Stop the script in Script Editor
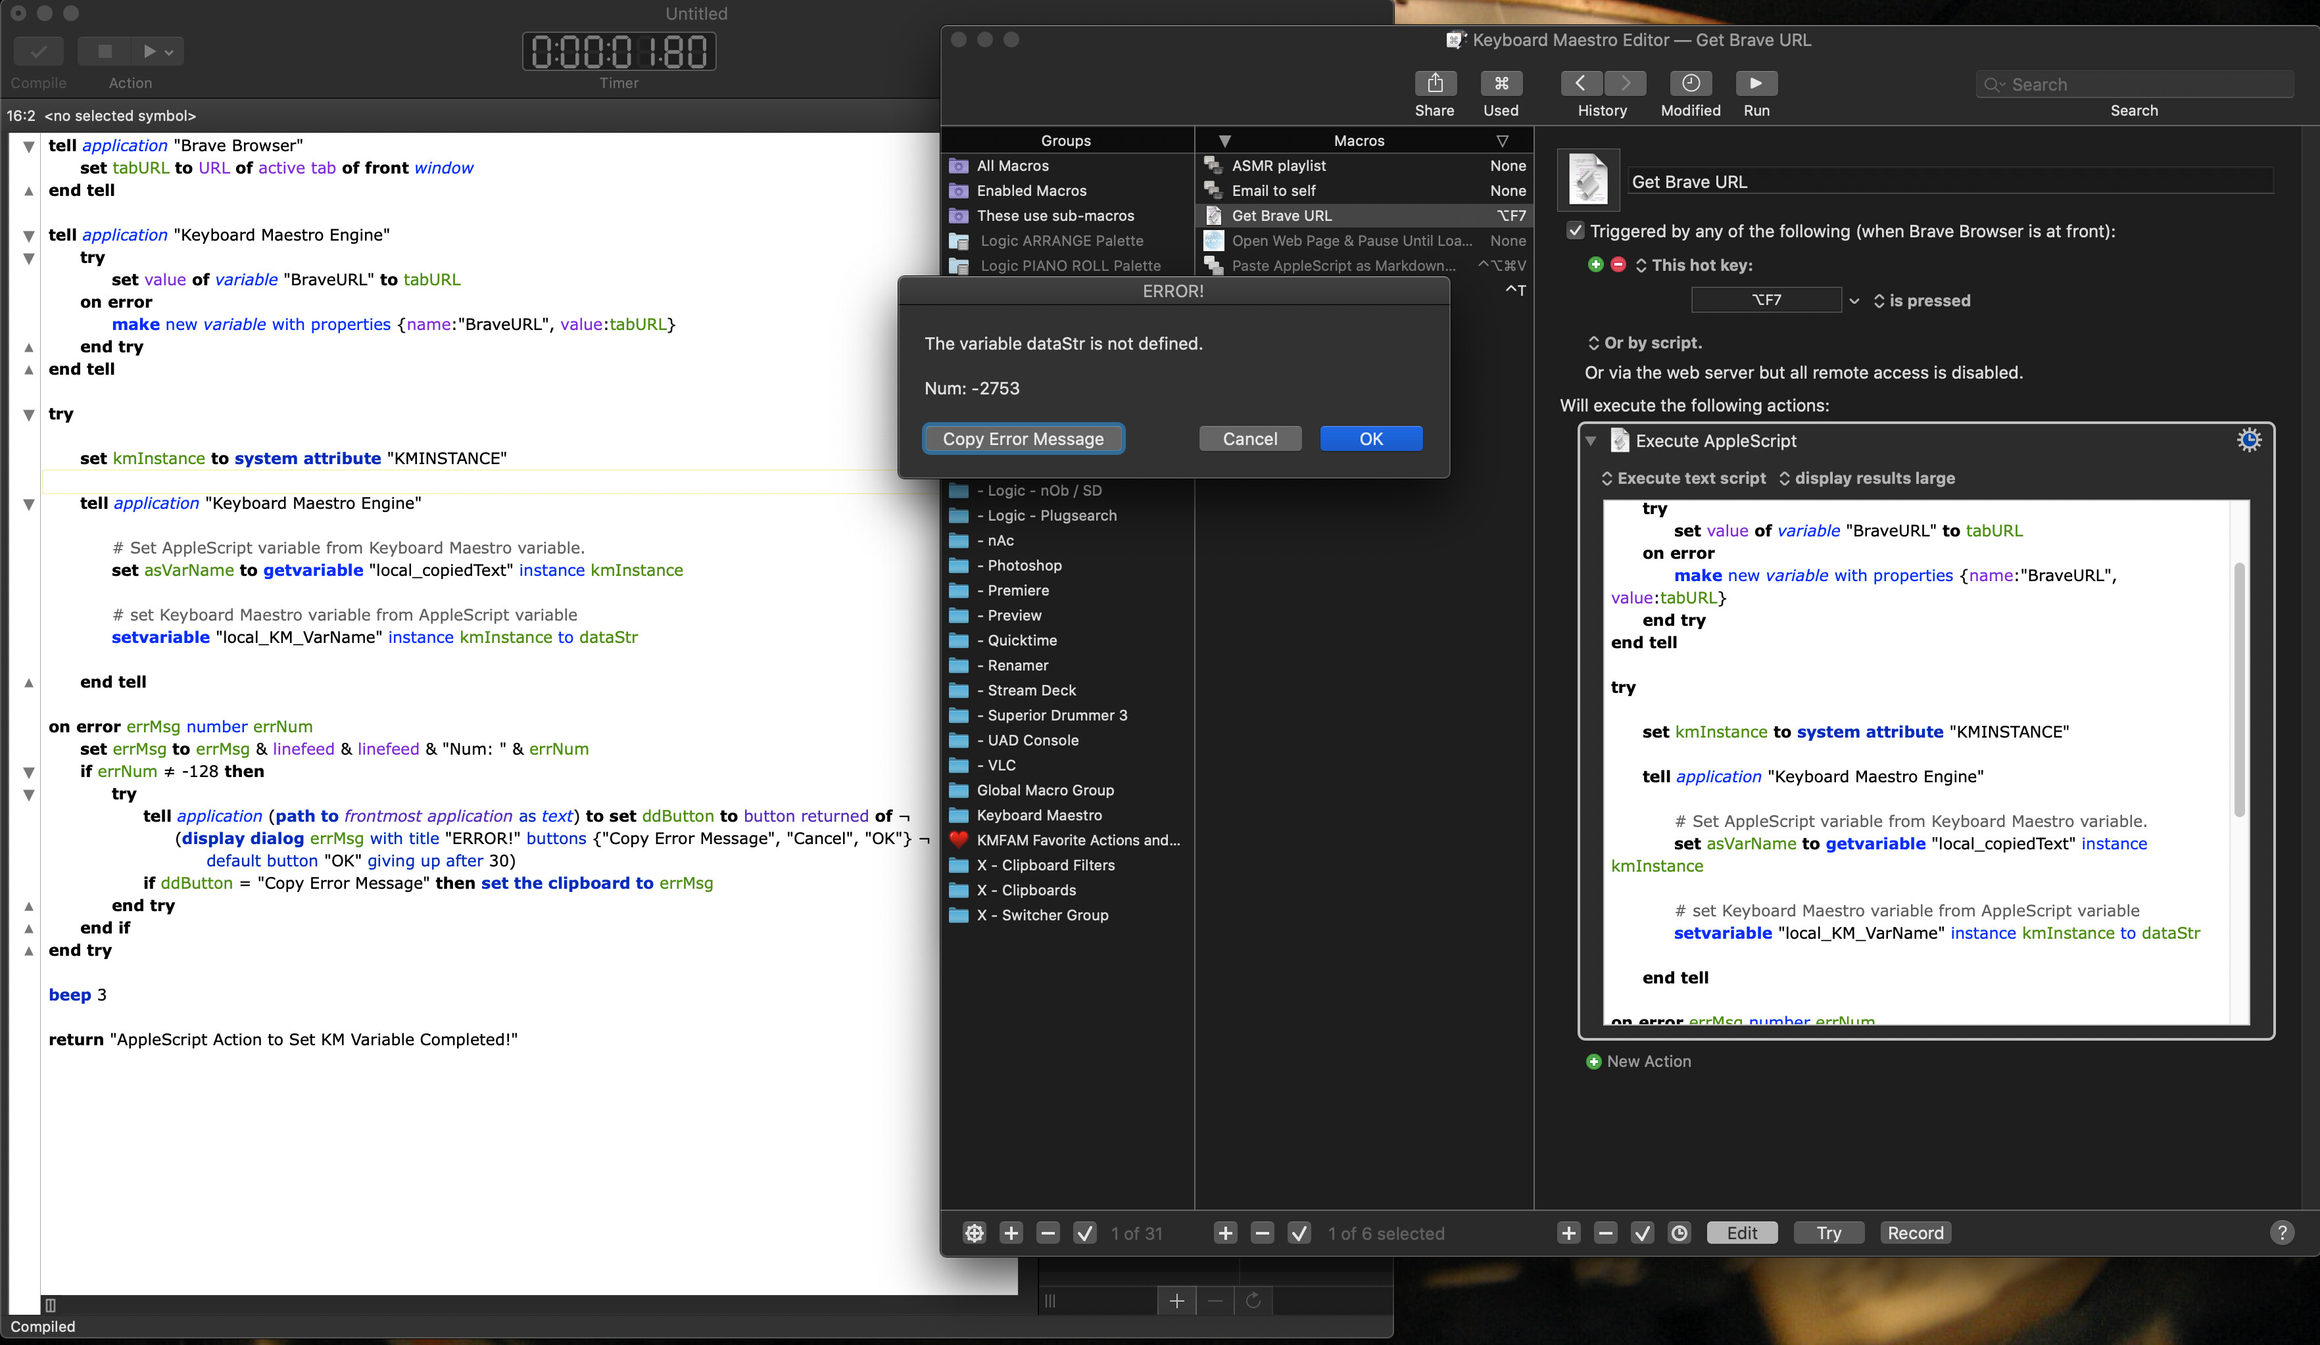This screenshot has height=1345, width=2320. point(104,51)
